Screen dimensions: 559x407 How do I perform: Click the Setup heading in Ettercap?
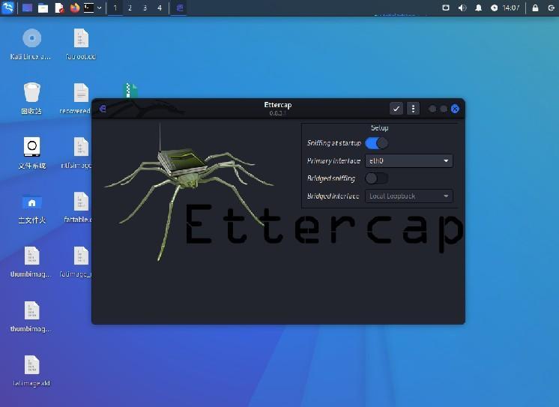pos(380,127)
